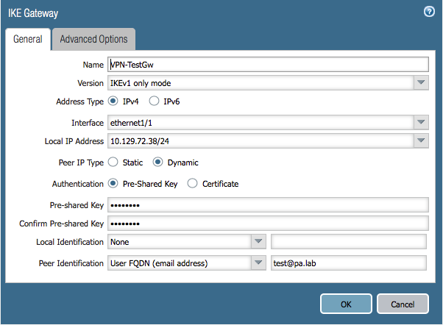Dismiss dialog with the Cancel button
The image size is (443, 325).
click(403, 304)
